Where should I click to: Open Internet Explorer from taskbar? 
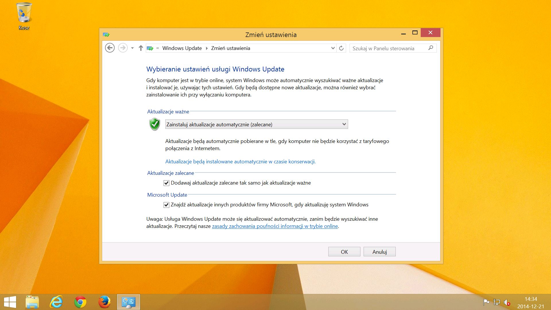pyautogui.click(x=56, y=302)
